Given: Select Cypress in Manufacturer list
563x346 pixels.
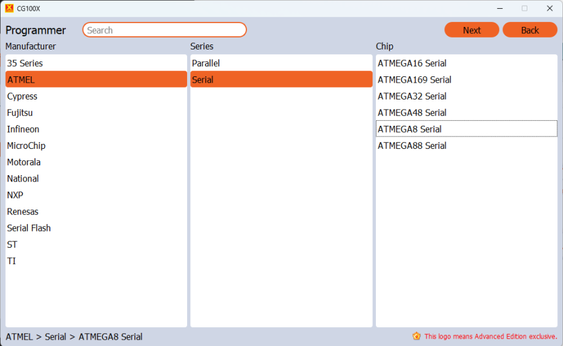Looking at the screenshot, I should click(x=23, y=96).
